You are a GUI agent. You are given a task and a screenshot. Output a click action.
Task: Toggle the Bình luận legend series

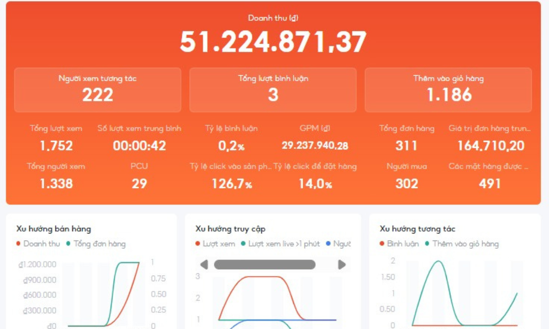(x=399, y=244)
